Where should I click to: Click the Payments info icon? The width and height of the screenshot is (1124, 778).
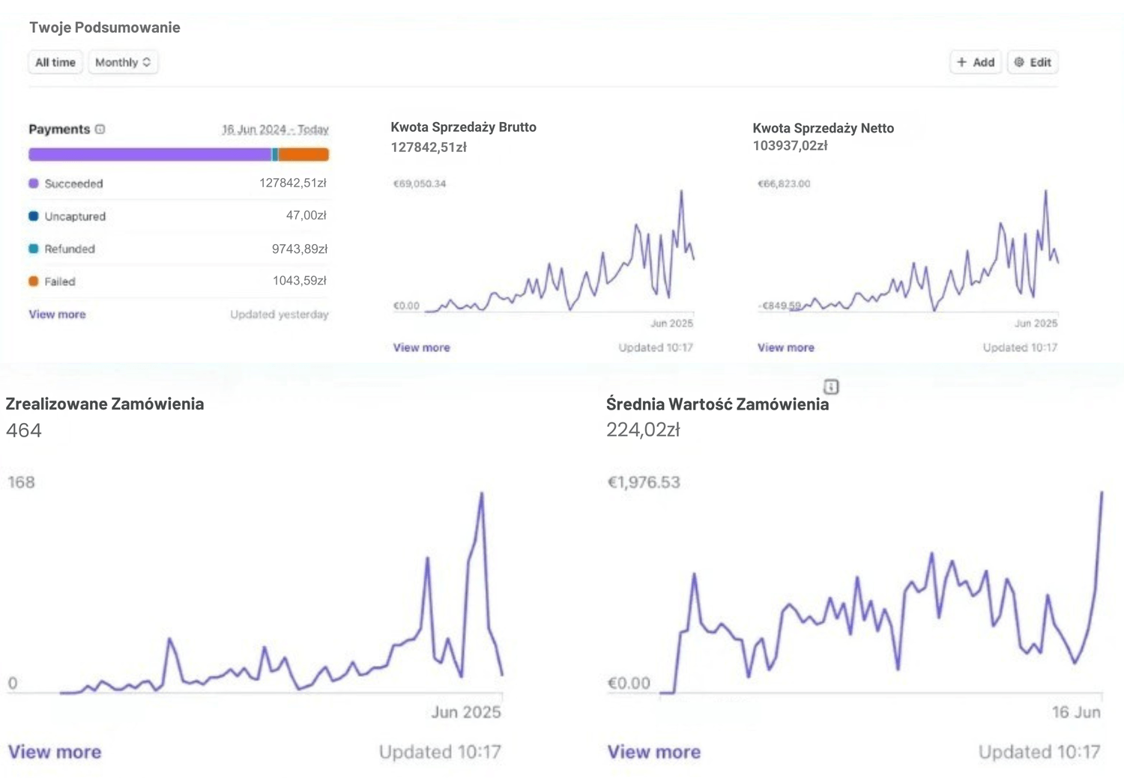coord(100,130)
